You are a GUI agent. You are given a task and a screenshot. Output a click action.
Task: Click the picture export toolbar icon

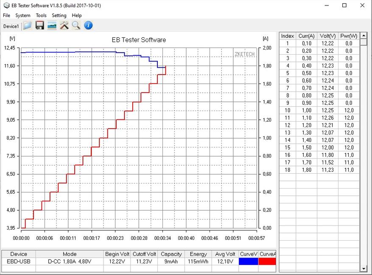click(x=52, y=25)
